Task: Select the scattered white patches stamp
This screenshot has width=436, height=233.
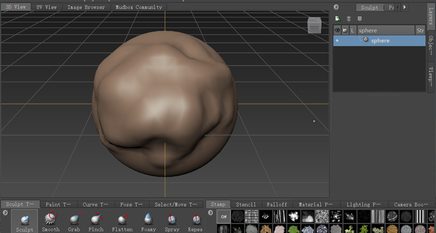Action: (x=336, y=217)
